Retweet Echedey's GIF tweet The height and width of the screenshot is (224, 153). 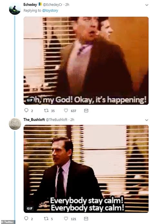pyautogui.click(x=46, y=110)
